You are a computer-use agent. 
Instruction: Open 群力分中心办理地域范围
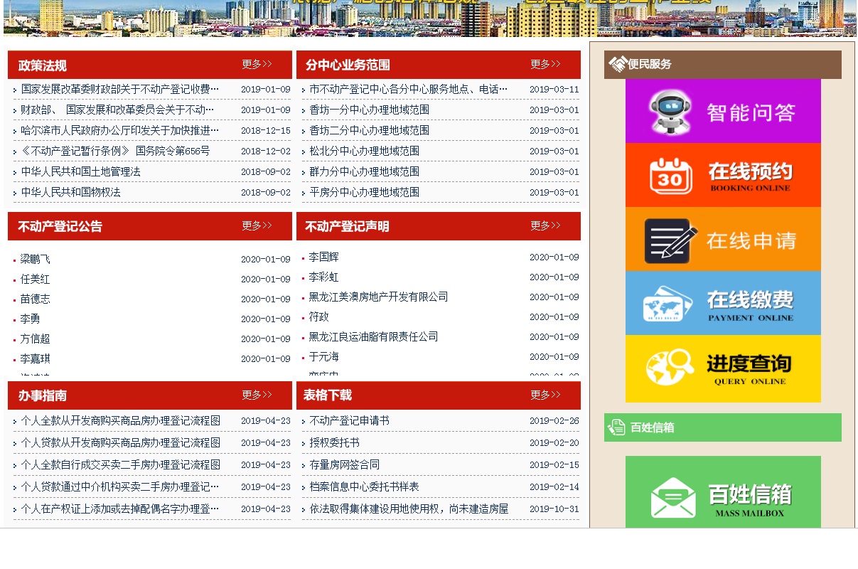click(365, 172)
